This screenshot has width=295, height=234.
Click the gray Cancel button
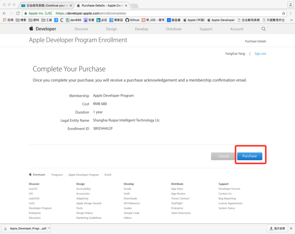[223, 156]
